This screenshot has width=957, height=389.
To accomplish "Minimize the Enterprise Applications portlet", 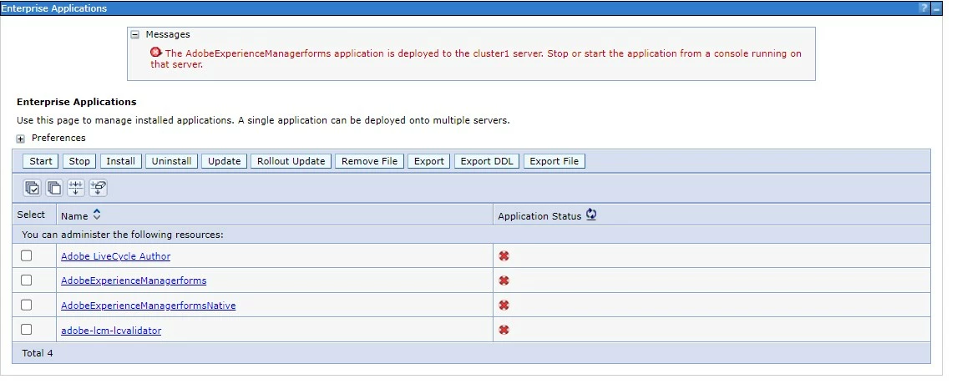I will point(936,8).
